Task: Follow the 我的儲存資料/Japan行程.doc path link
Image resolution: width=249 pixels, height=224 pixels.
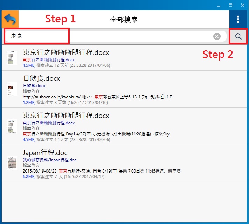Action: [50, 160]
